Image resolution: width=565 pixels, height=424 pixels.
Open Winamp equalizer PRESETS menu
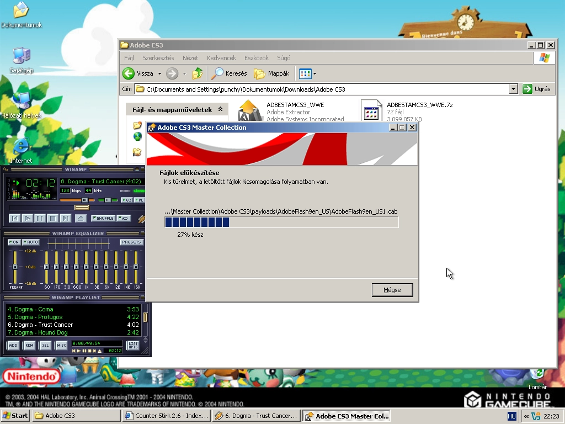click(x=131, y=242)
